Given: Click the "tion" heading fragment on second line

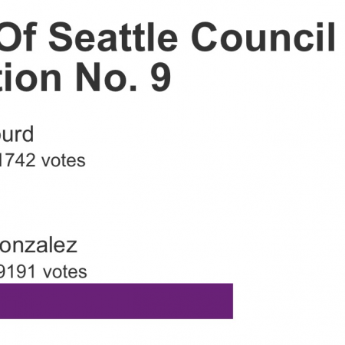Looking at the screenshot, I should [31, 77].
